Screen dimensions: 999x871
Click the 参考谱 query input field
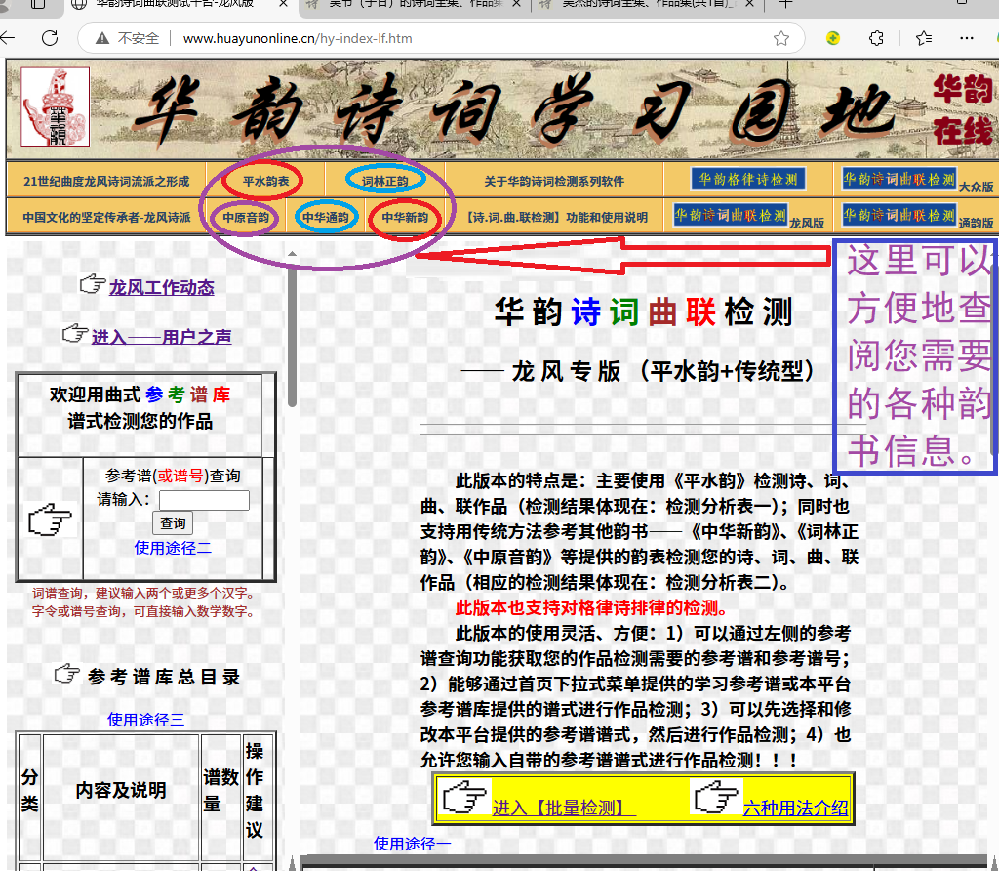204,500
